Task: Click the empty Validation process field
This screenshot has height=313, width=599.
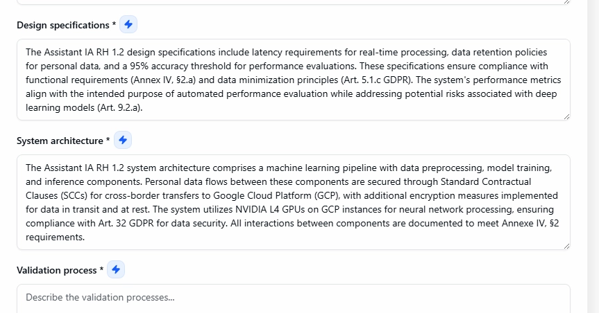Action: click(293, 298)
